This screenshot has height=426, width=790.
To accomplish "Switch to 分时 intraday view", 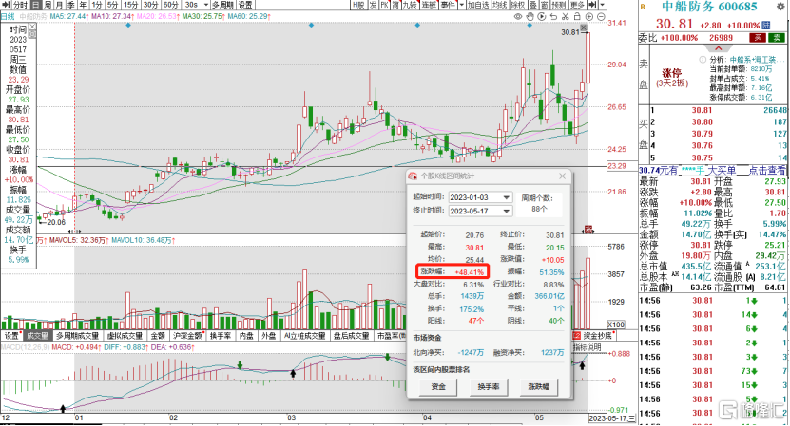I will coord(20,5).
